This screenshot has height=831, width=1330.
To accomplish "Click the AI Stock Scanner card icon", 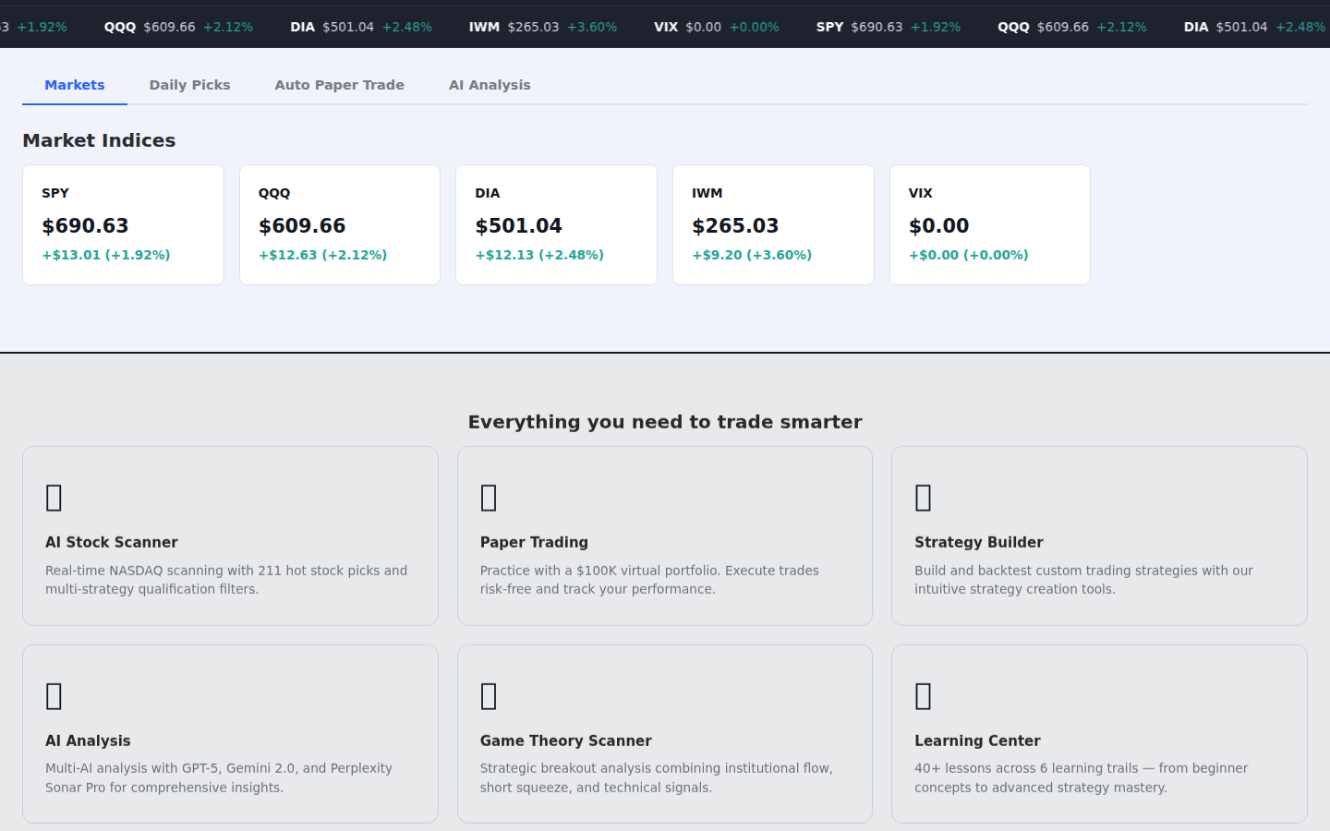I will tap(54, 498).
